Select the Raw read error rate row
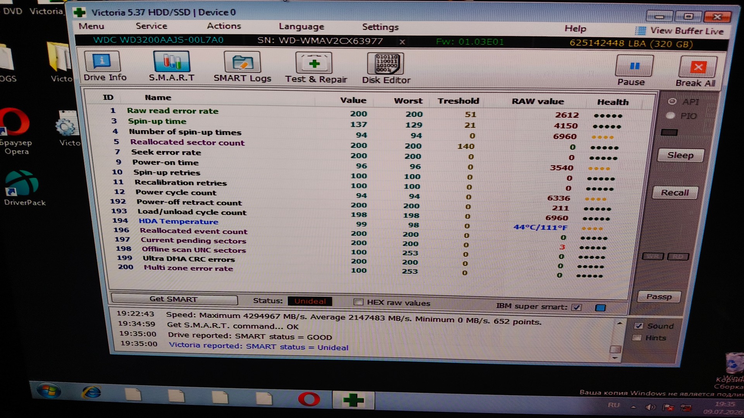The width and height of the screenshot is (744, 418). (x=366, y=113)
